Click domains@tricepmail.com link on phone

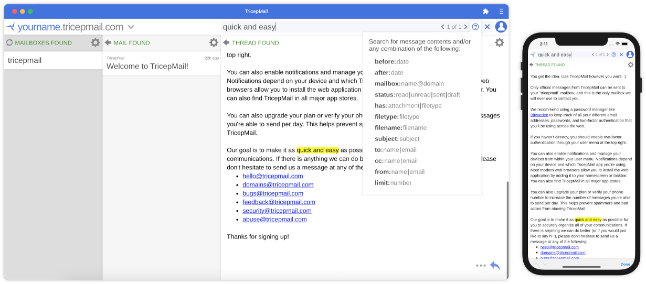pyautogui.click(x=563, y=252)
